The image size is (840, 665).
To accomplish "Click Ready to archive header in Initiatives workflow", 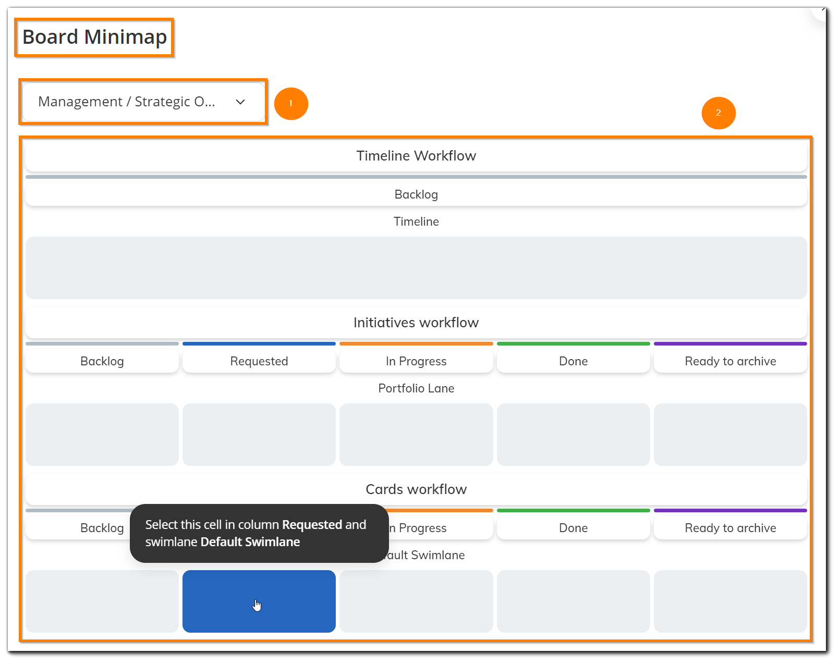I will [730, 361].
